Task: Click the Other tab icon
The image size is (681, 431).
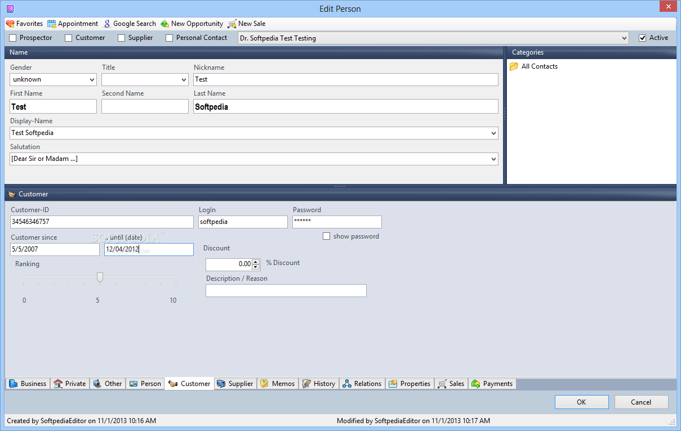Action: (97, 384)
